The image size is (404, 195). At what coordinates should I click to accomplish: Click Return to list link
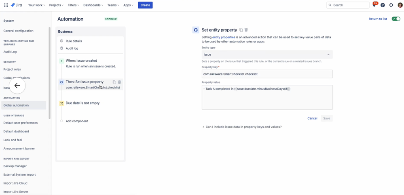point(378,19)
